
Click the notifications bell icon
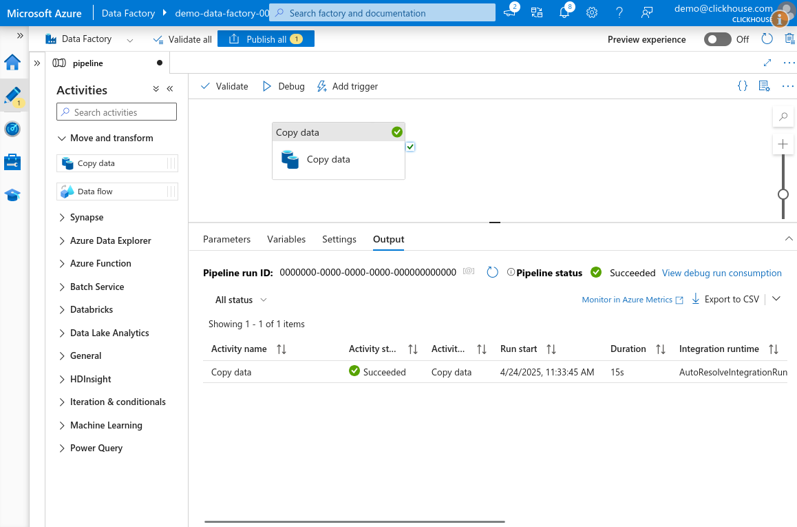pos(564,13)
